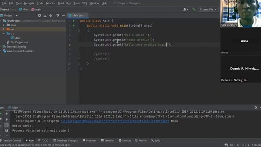The image size is (261, 147).
Task: Open the Build tool window
Action: [156, 140]
